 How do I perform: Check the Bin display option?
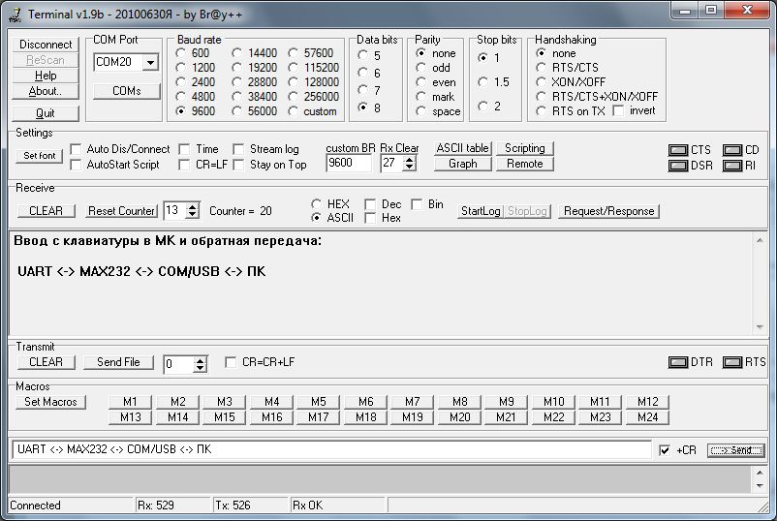(417, 204)
